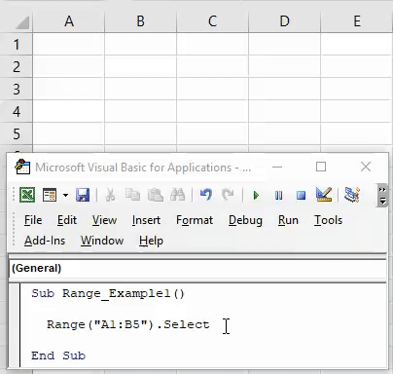This screenshot has width=393, height=374.
Task: Select cell A1 in the Excel sheet
Action: (69, 44)
